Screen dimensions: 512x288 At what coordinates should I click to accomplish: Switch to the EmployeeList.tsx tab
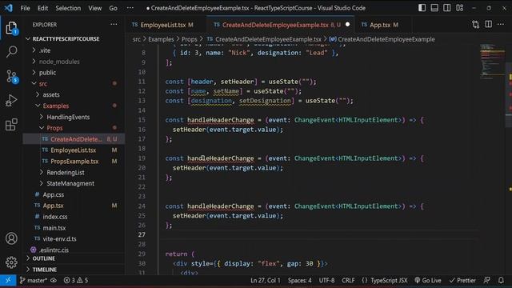pyautogui.click(x=162, y=25)
